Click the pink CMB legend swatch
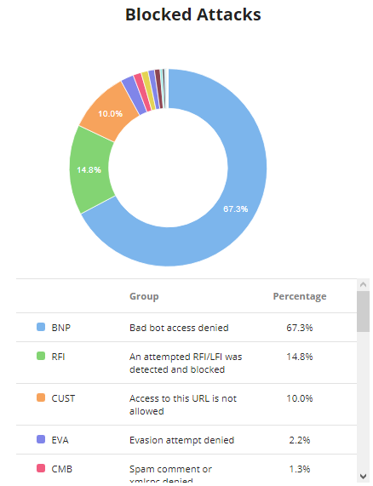Viewport: 373px width, 486px height. tap(41, 468)
